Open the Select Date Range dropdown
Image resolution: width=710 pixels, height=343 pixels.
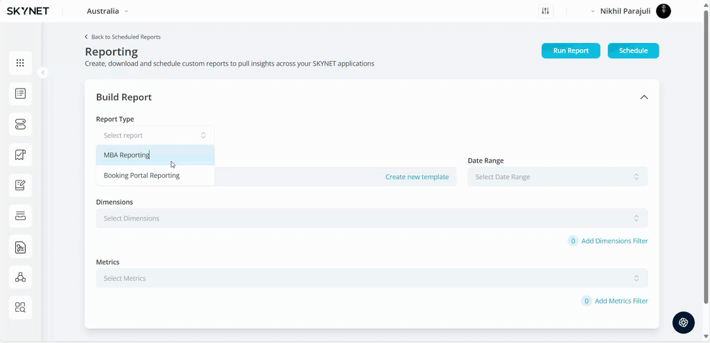point(557,177)
